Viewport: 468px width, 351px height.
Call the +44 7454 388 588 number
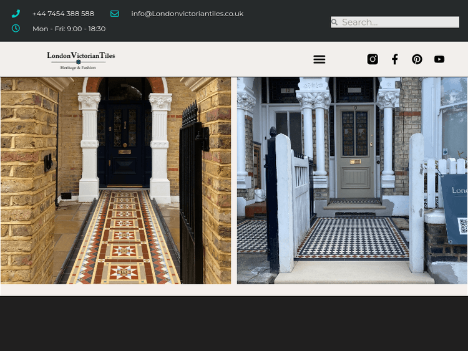pos(63,14)
